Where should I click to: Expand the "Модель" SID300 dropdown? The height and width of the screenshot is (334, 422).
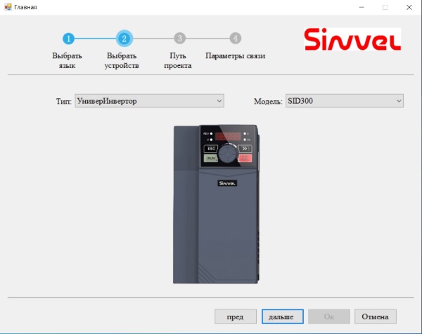click(x=344, y=101)
